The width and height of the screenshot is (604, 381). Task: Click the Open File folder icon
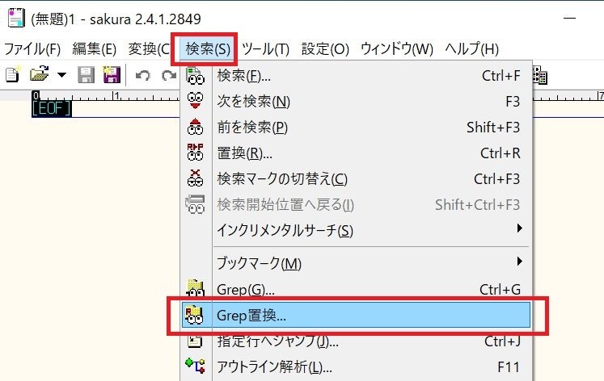coord(38,76)
